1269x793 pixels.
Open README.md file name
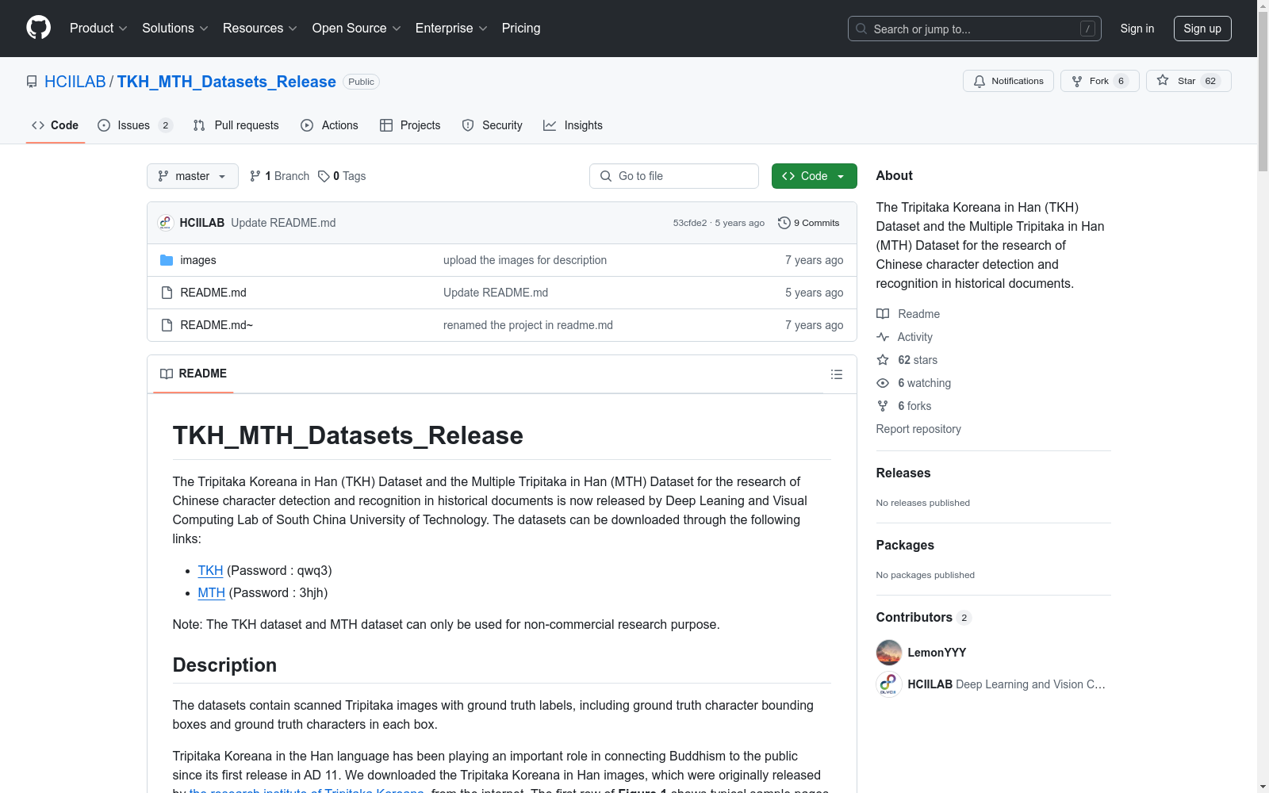pos(213,293)
